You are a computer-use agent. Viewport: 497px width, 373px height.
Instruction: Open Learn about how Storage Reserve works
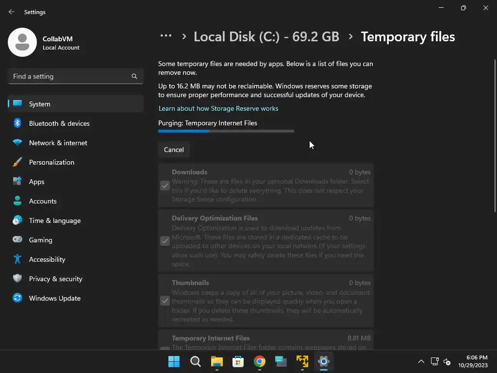(218, 108)
